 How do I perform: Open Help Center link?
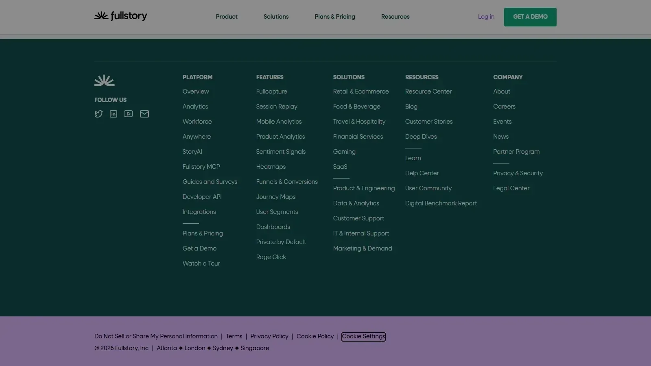pyautogui.click(x=422, y=173)
